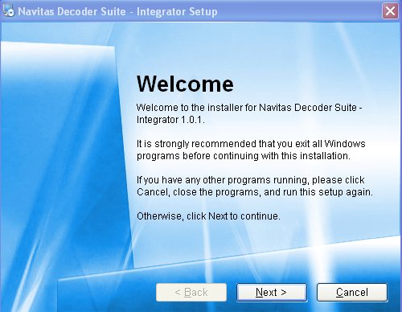Click the title "Navitas Decoder Suite - Integrator Setup"
The width and height of the screenshot is (402, 312).
click(117, 11)
